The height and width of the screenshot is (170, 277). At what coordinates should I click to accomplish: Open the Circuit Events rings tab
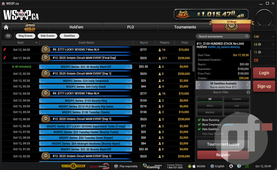pos(231,27)
